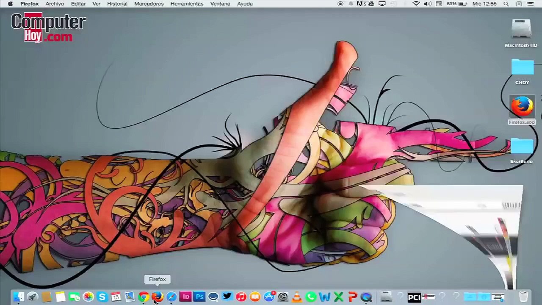Open iTunes from the Dock
Viewport: 542px width, 305px height.
[241, 297]
